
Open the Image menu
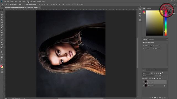coord(12,1)
